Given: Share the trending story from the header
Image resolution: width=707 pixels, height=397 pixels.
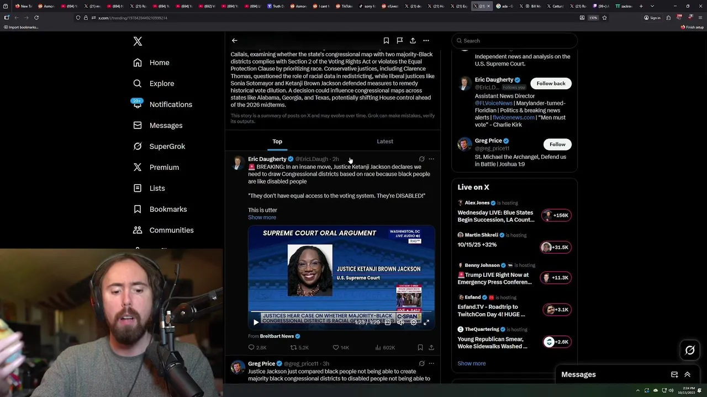Looking at the screenshot, I should (413, 41).
